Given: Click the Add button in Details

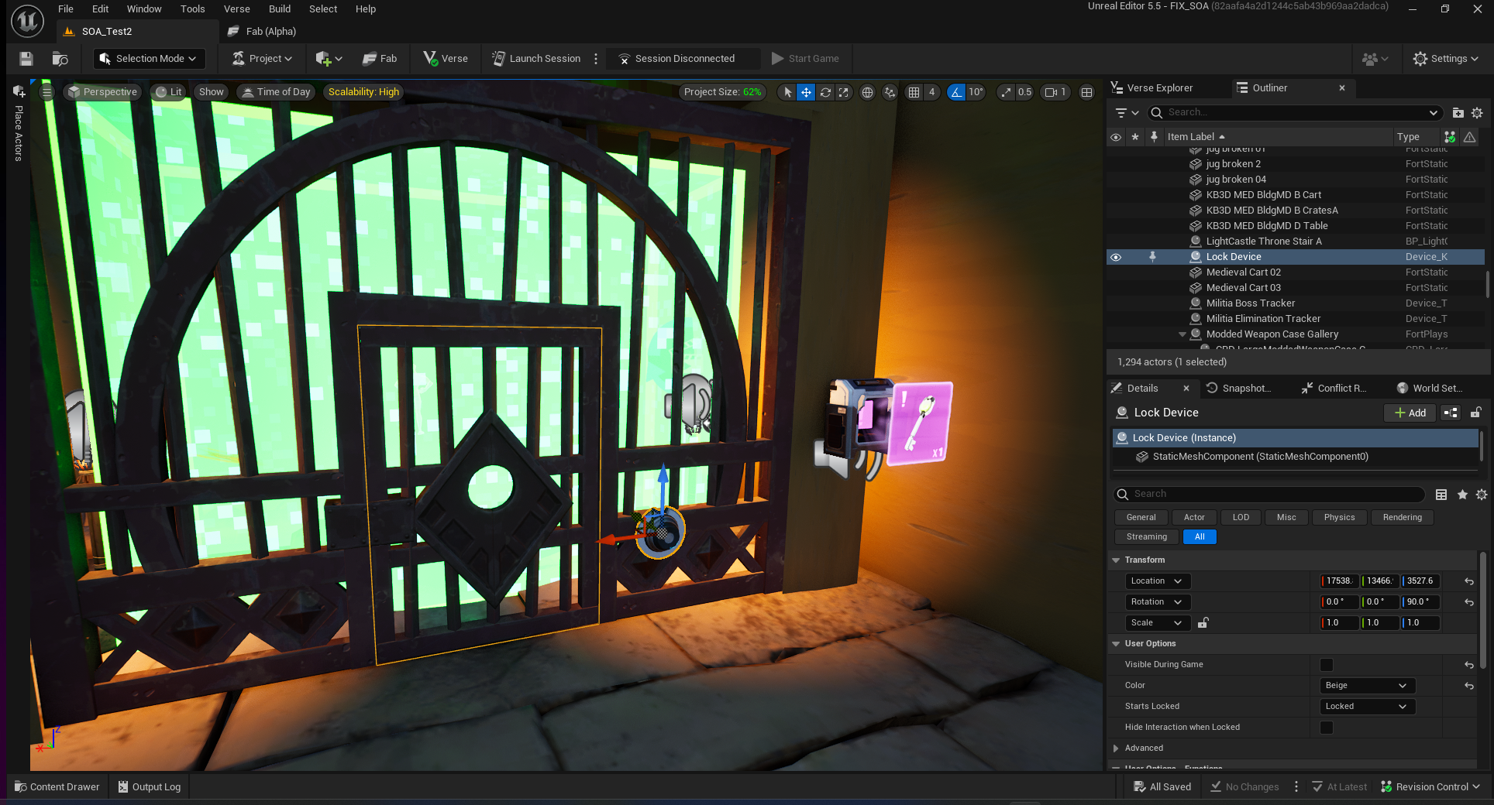Looking at the screenshot, I should coord(1410,413).
